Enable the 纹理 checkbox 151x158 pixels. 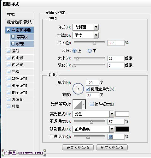click(x=13, y=44)
